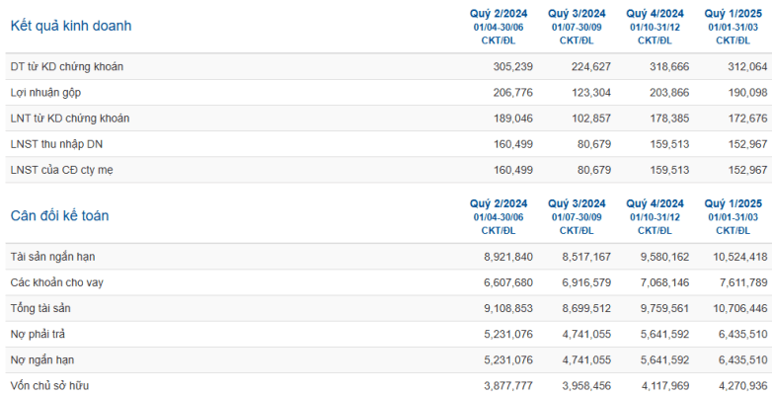
Task: Select the Tài sản ngắn hạn row
Action: (388, 257)
